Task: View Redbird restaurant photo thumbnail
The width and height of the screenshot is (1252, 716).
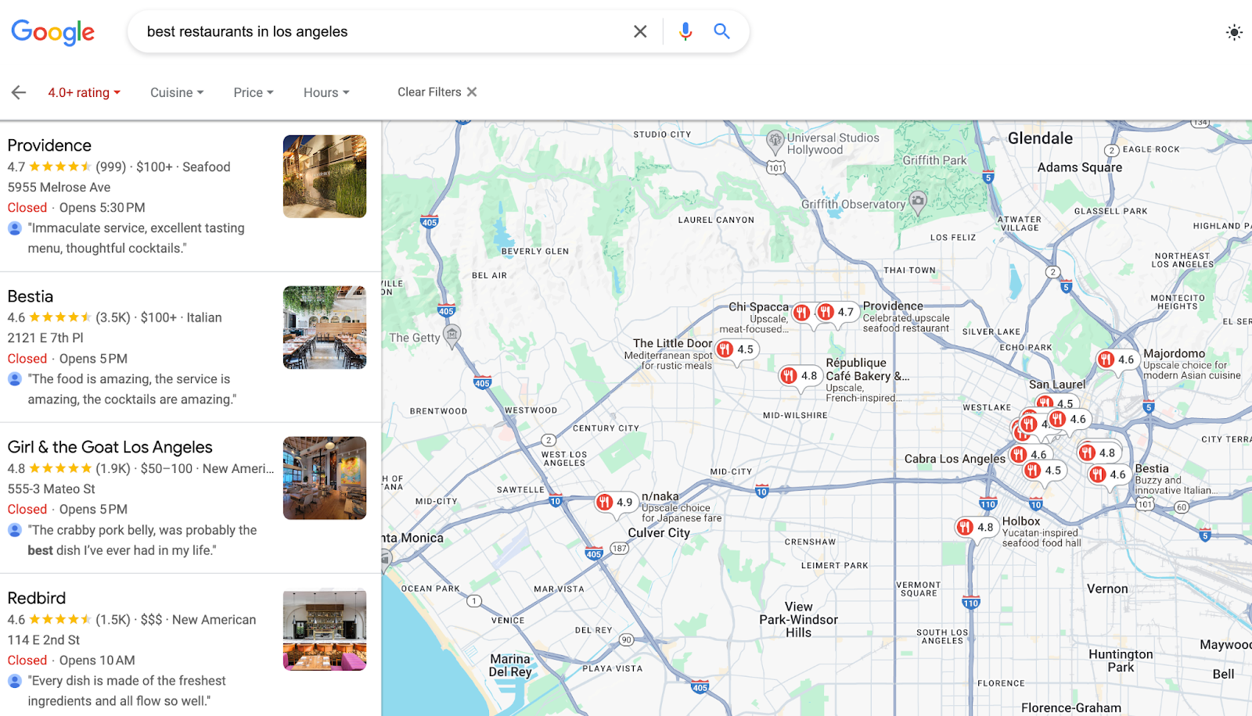Action: pyautogui.click(x=325, y=628)
